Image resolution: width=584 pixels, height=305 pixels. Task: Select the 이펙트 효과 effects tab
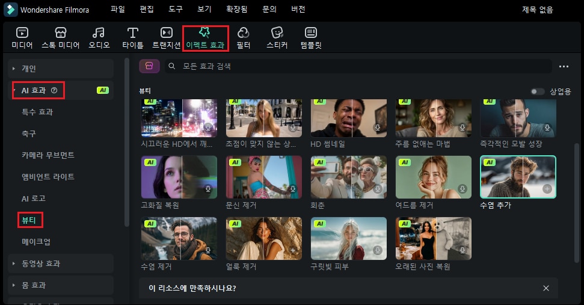point(205,38)
